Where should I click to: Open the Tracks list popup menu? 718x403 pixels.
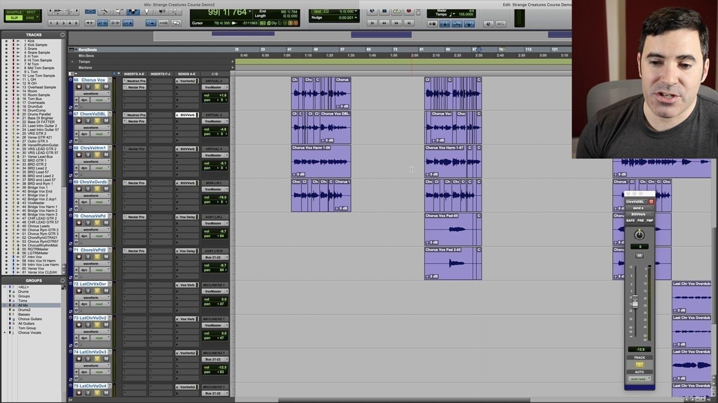click(63, 35)
